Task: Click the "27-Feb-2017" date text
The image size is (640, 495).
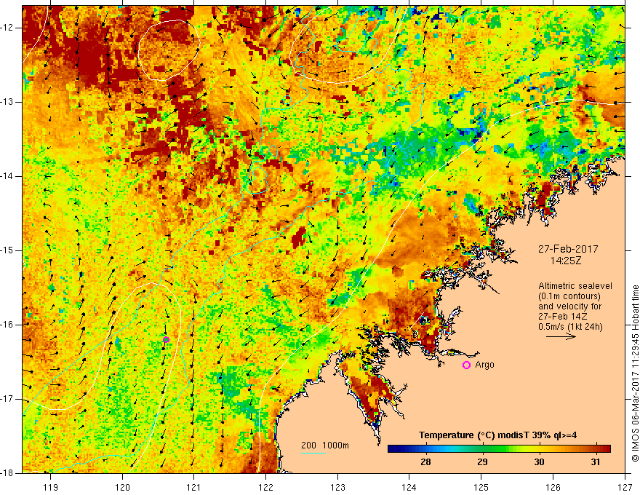Action: click(x=568, y=249)
